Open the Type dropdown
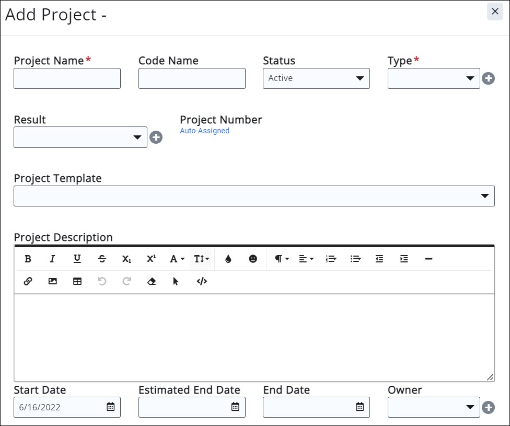510x426 pixels. coord(433,78)
